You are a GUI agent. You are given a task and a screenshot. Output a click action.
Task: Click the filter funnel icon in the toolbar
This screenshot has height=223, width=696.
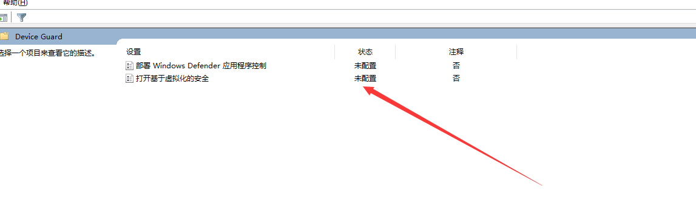click(x=21, y=18)
